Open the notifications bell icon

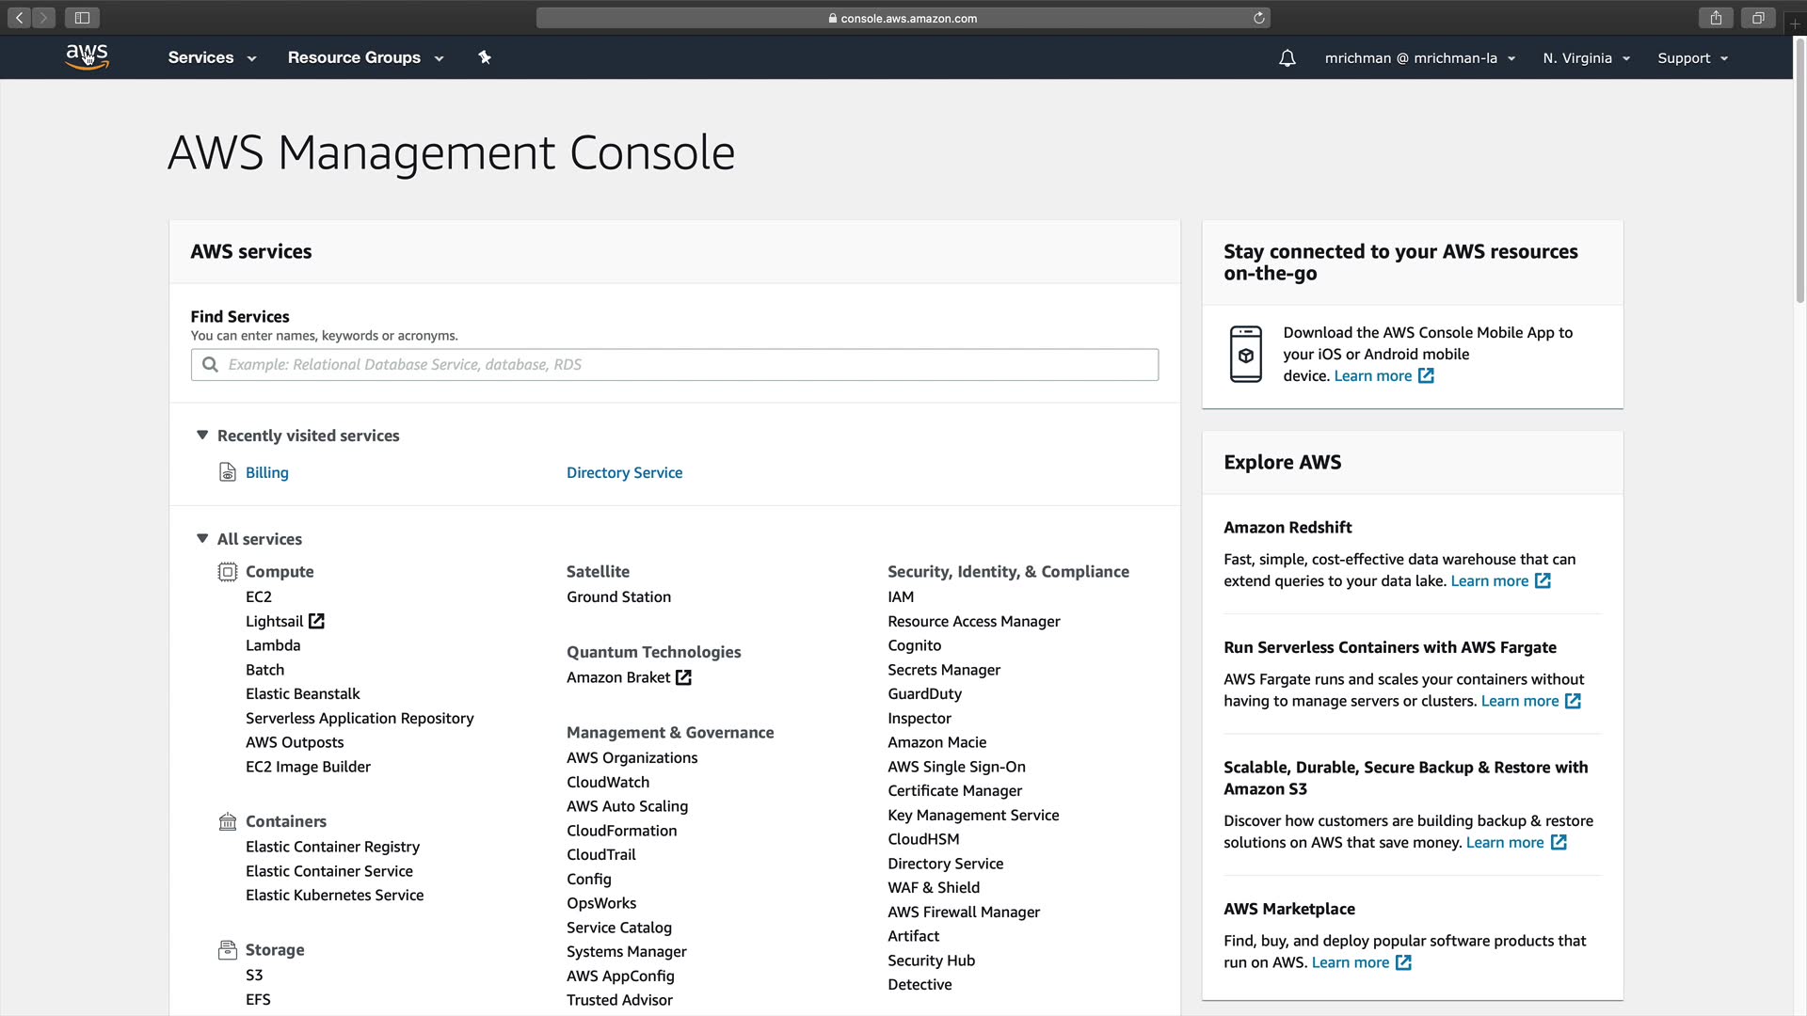pos(1287,58)
